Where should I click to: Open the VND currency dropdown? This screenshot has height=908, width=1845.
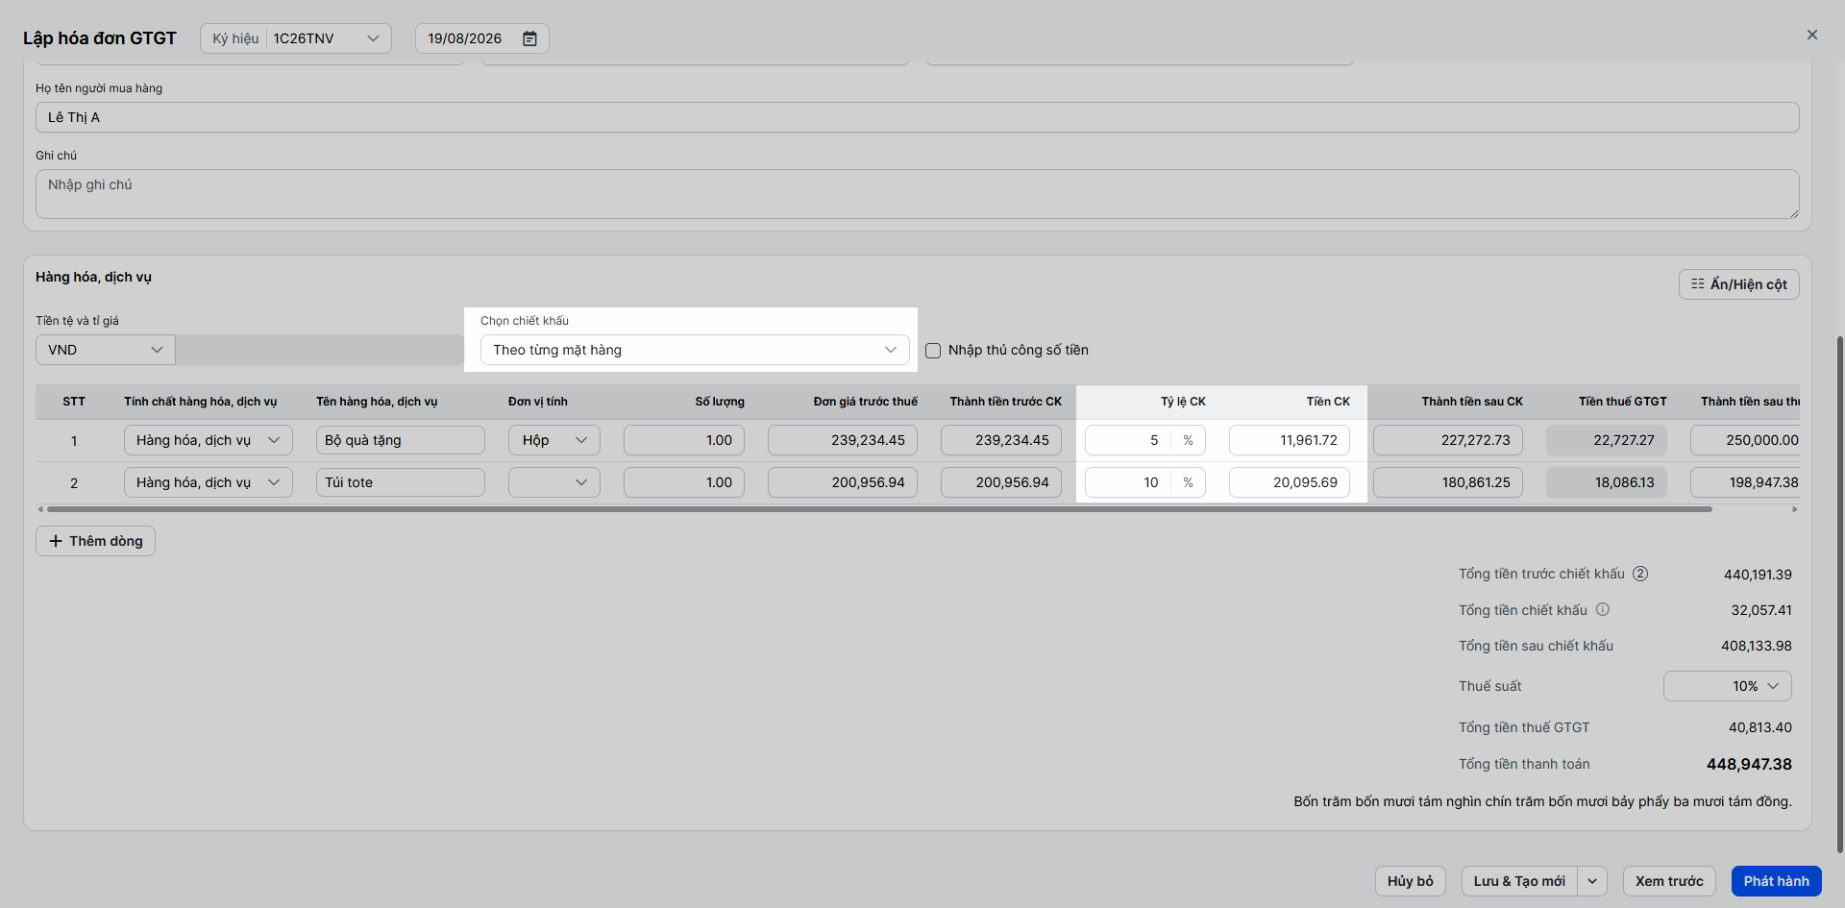[106, 350]
